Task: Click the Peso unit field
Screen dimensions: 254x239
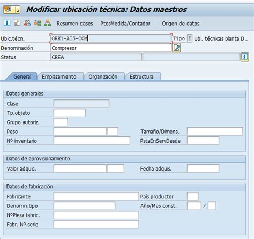Action: click(x=113, y=132)
